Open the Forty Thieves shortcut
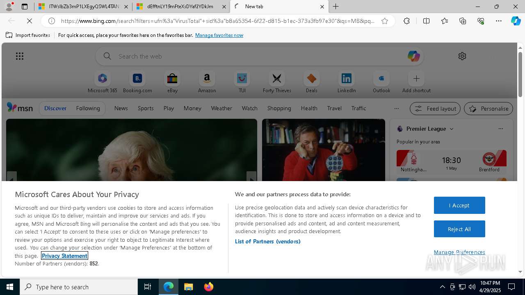The height and width of the screenshot is (295, 525). pos(277,82)
